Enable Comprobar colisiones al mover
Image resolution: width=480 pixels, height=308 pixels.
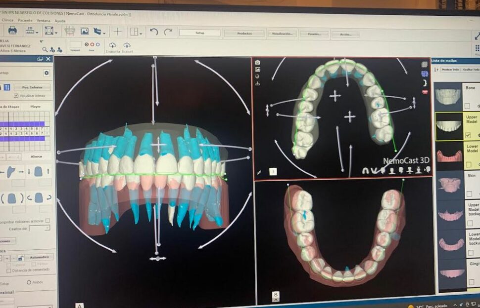click(x=48, y=221)
